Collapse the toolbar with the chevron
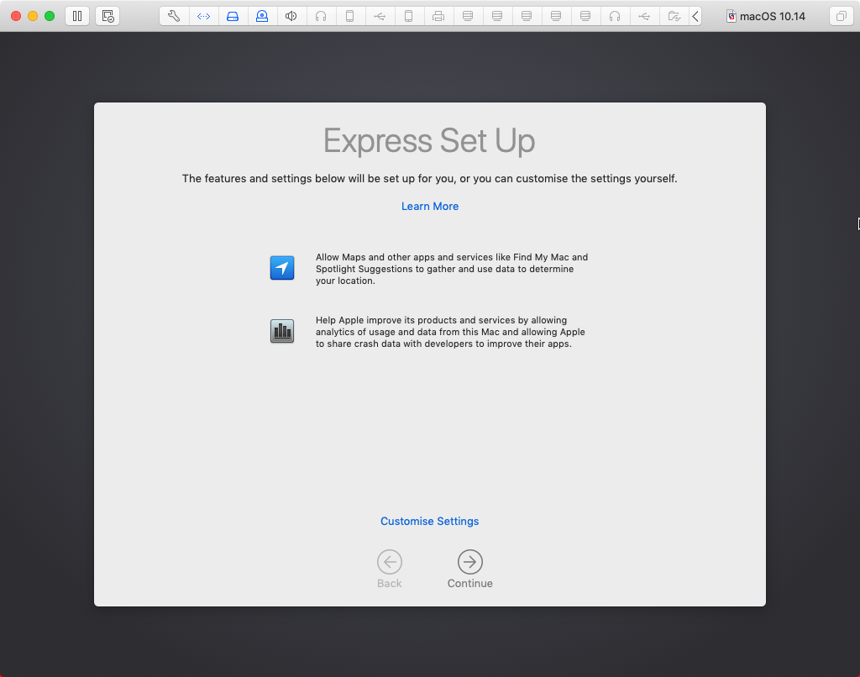Screen dimensions: 860x677 (693, 15)
